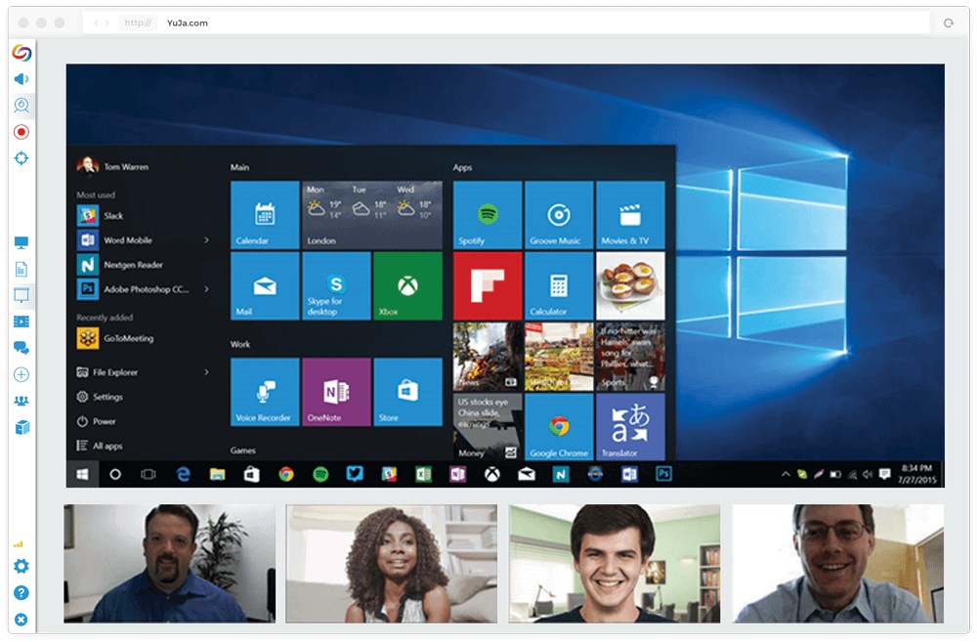Open the Calculator tile
The width and height of the screenshot is (977, 642).
tap(559, 286)
